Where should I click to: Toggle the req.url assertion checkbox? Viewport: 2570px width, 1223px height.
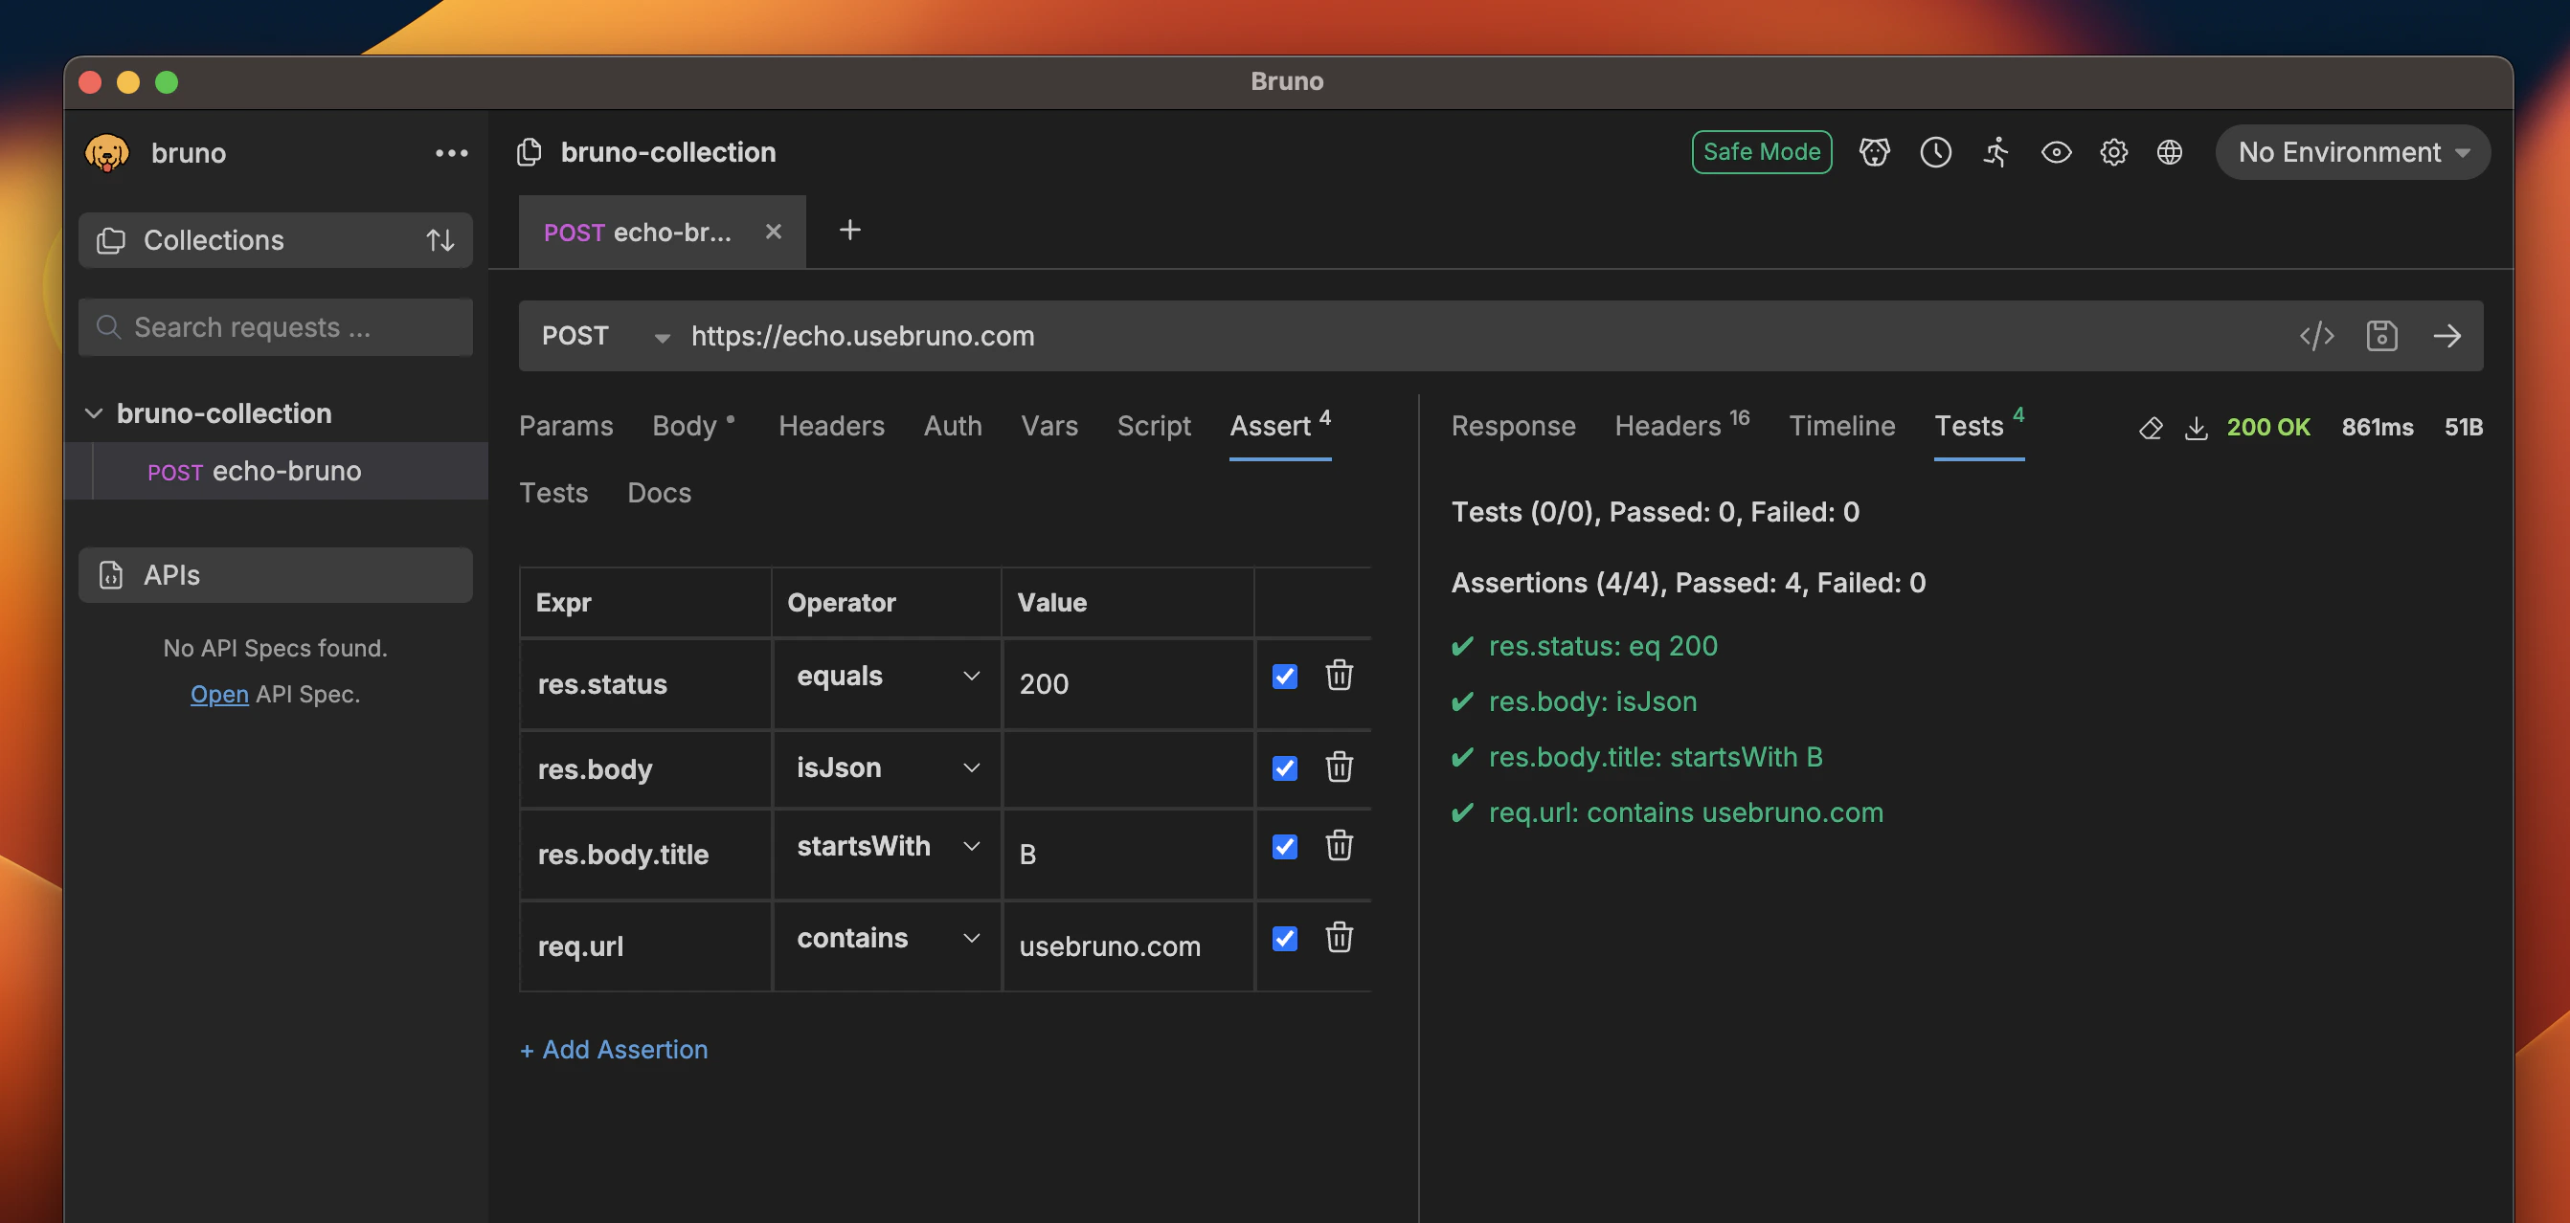tap(1284, 939)
